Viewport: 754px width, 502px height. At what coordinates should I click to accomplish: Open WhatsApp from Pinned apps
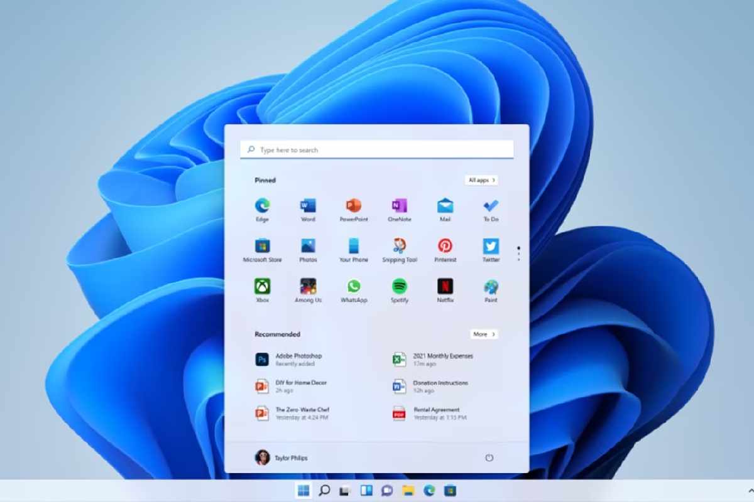354,291
